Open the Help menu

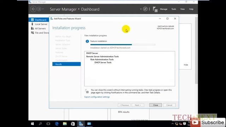point(191,9)
